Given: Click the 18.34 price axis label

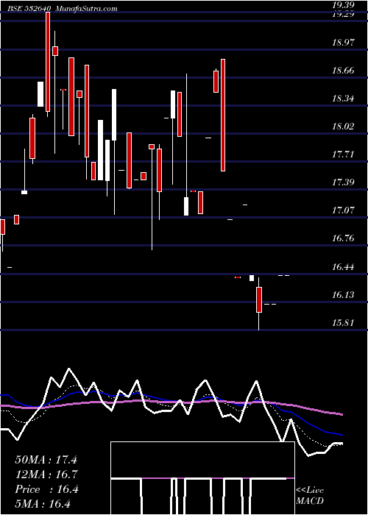Looking at the screenshot, I should click(343, 98).
